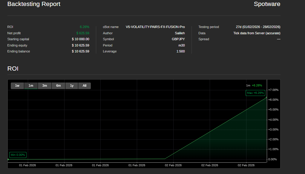Select the green ROI value 6.26%
The width and height of the screenshot is (305, 174).
click(x=84, y=27)
